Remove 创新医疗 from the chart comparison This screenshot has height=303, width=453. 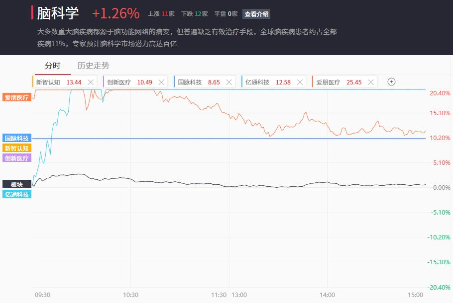click(161, 82)
